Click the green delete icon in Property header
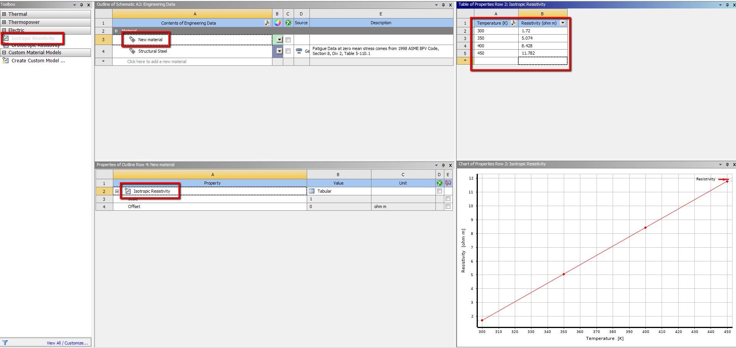 (x=439, y=183)
